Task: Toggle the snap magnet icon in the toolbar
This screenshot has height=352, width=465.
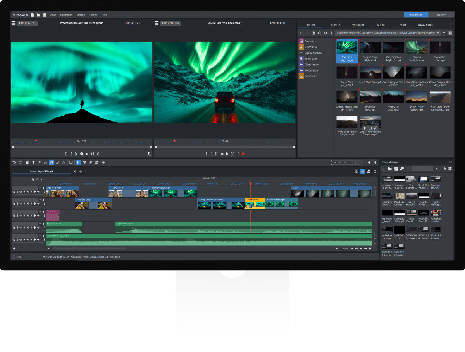Action: 52,162
